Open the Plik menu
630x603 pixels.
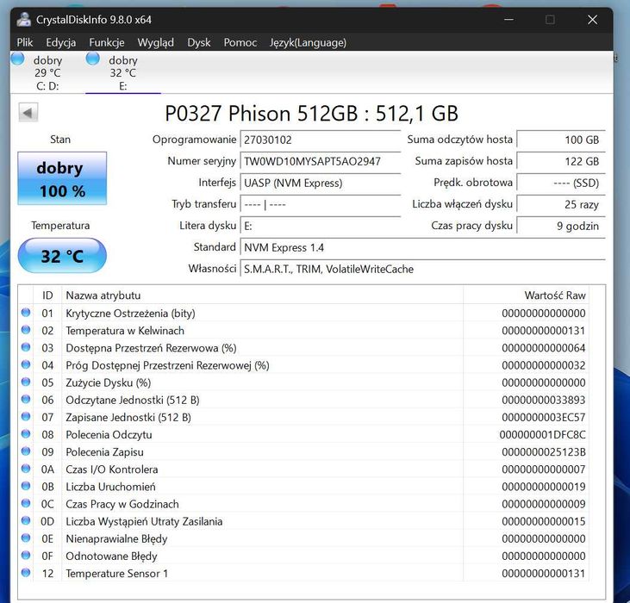point(24,42)
